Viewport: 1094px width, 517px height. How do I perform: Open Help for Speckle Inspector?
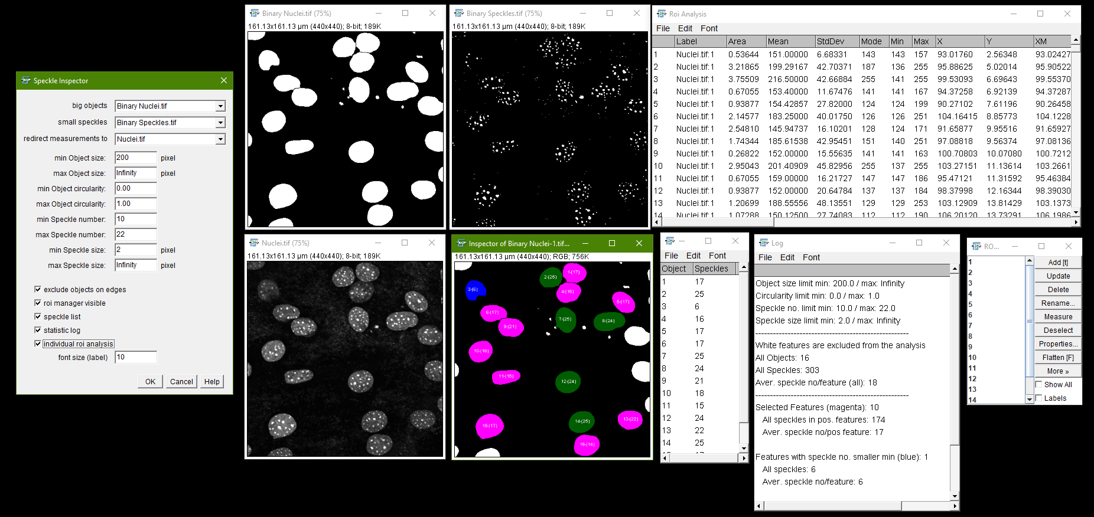(x=212, y=382)
